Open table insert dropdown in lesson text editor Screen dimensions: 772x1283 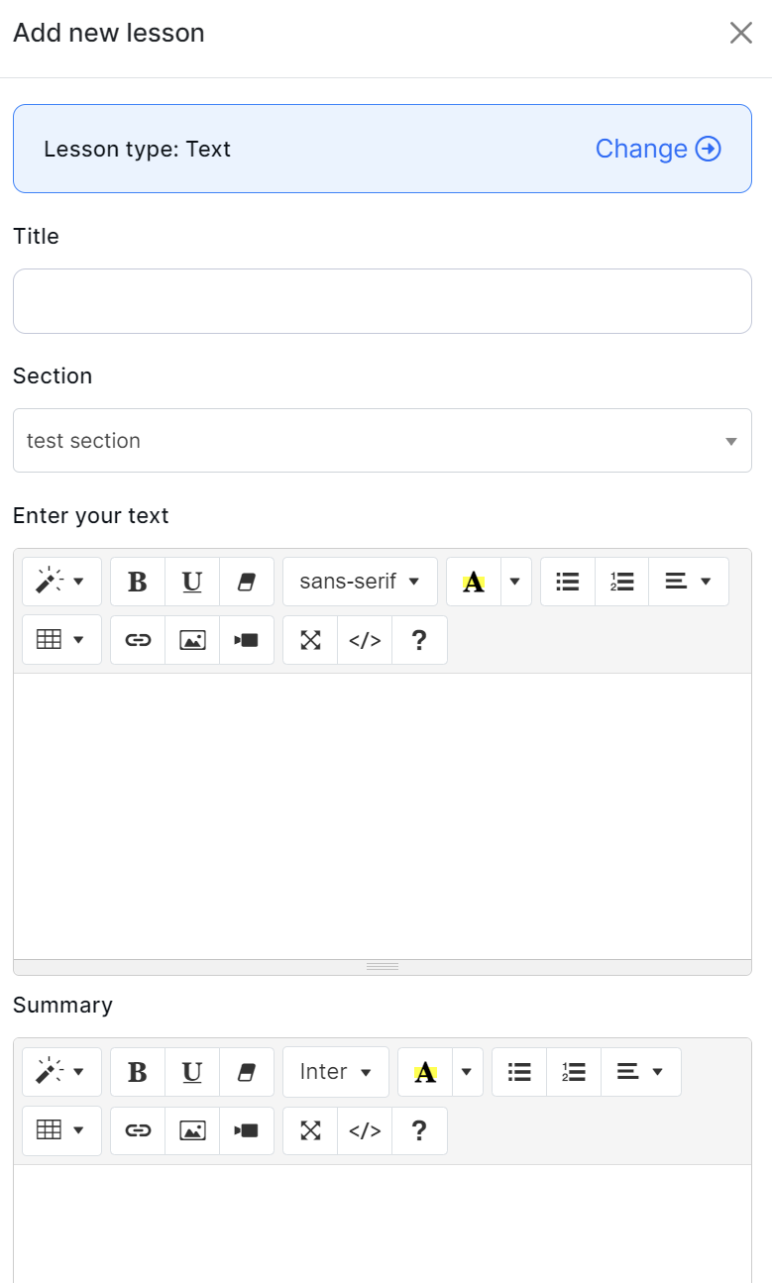coord(61,640)
